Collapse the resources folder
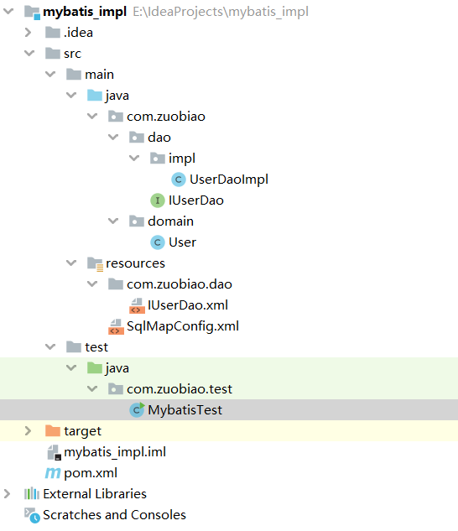458x531 pixels. pos(71,263)
